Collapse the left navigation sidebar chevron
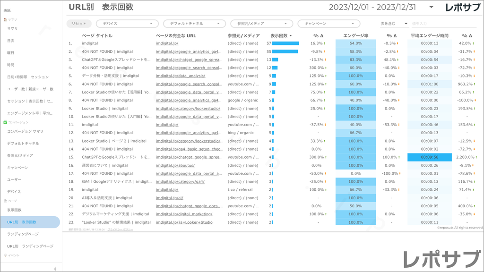This screenshot has width=484, height=272. point(55,269)
